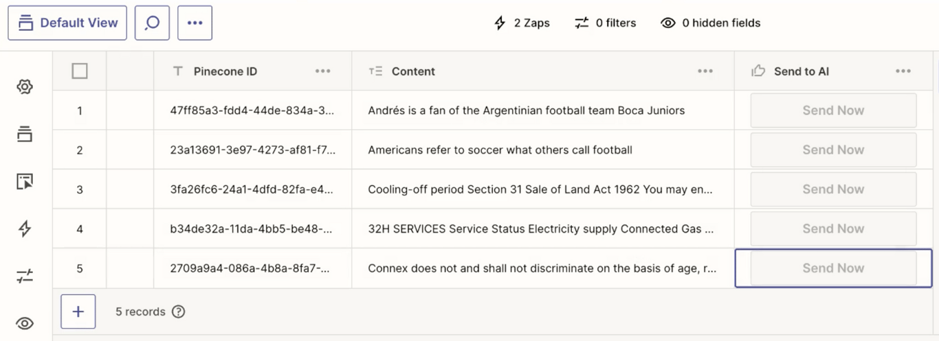Click the eye icon in left sidebar

tap(25, 323)
